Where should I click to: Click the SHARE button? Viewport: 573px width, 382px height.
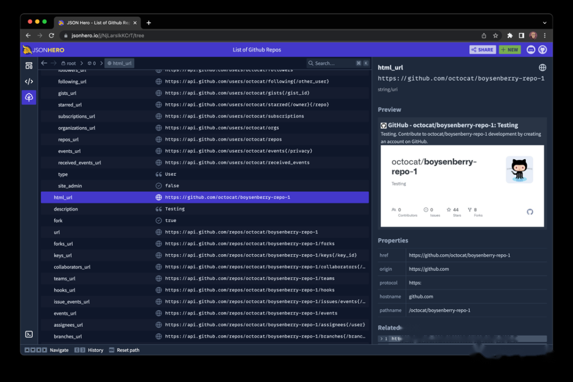(x=482, y=50)
